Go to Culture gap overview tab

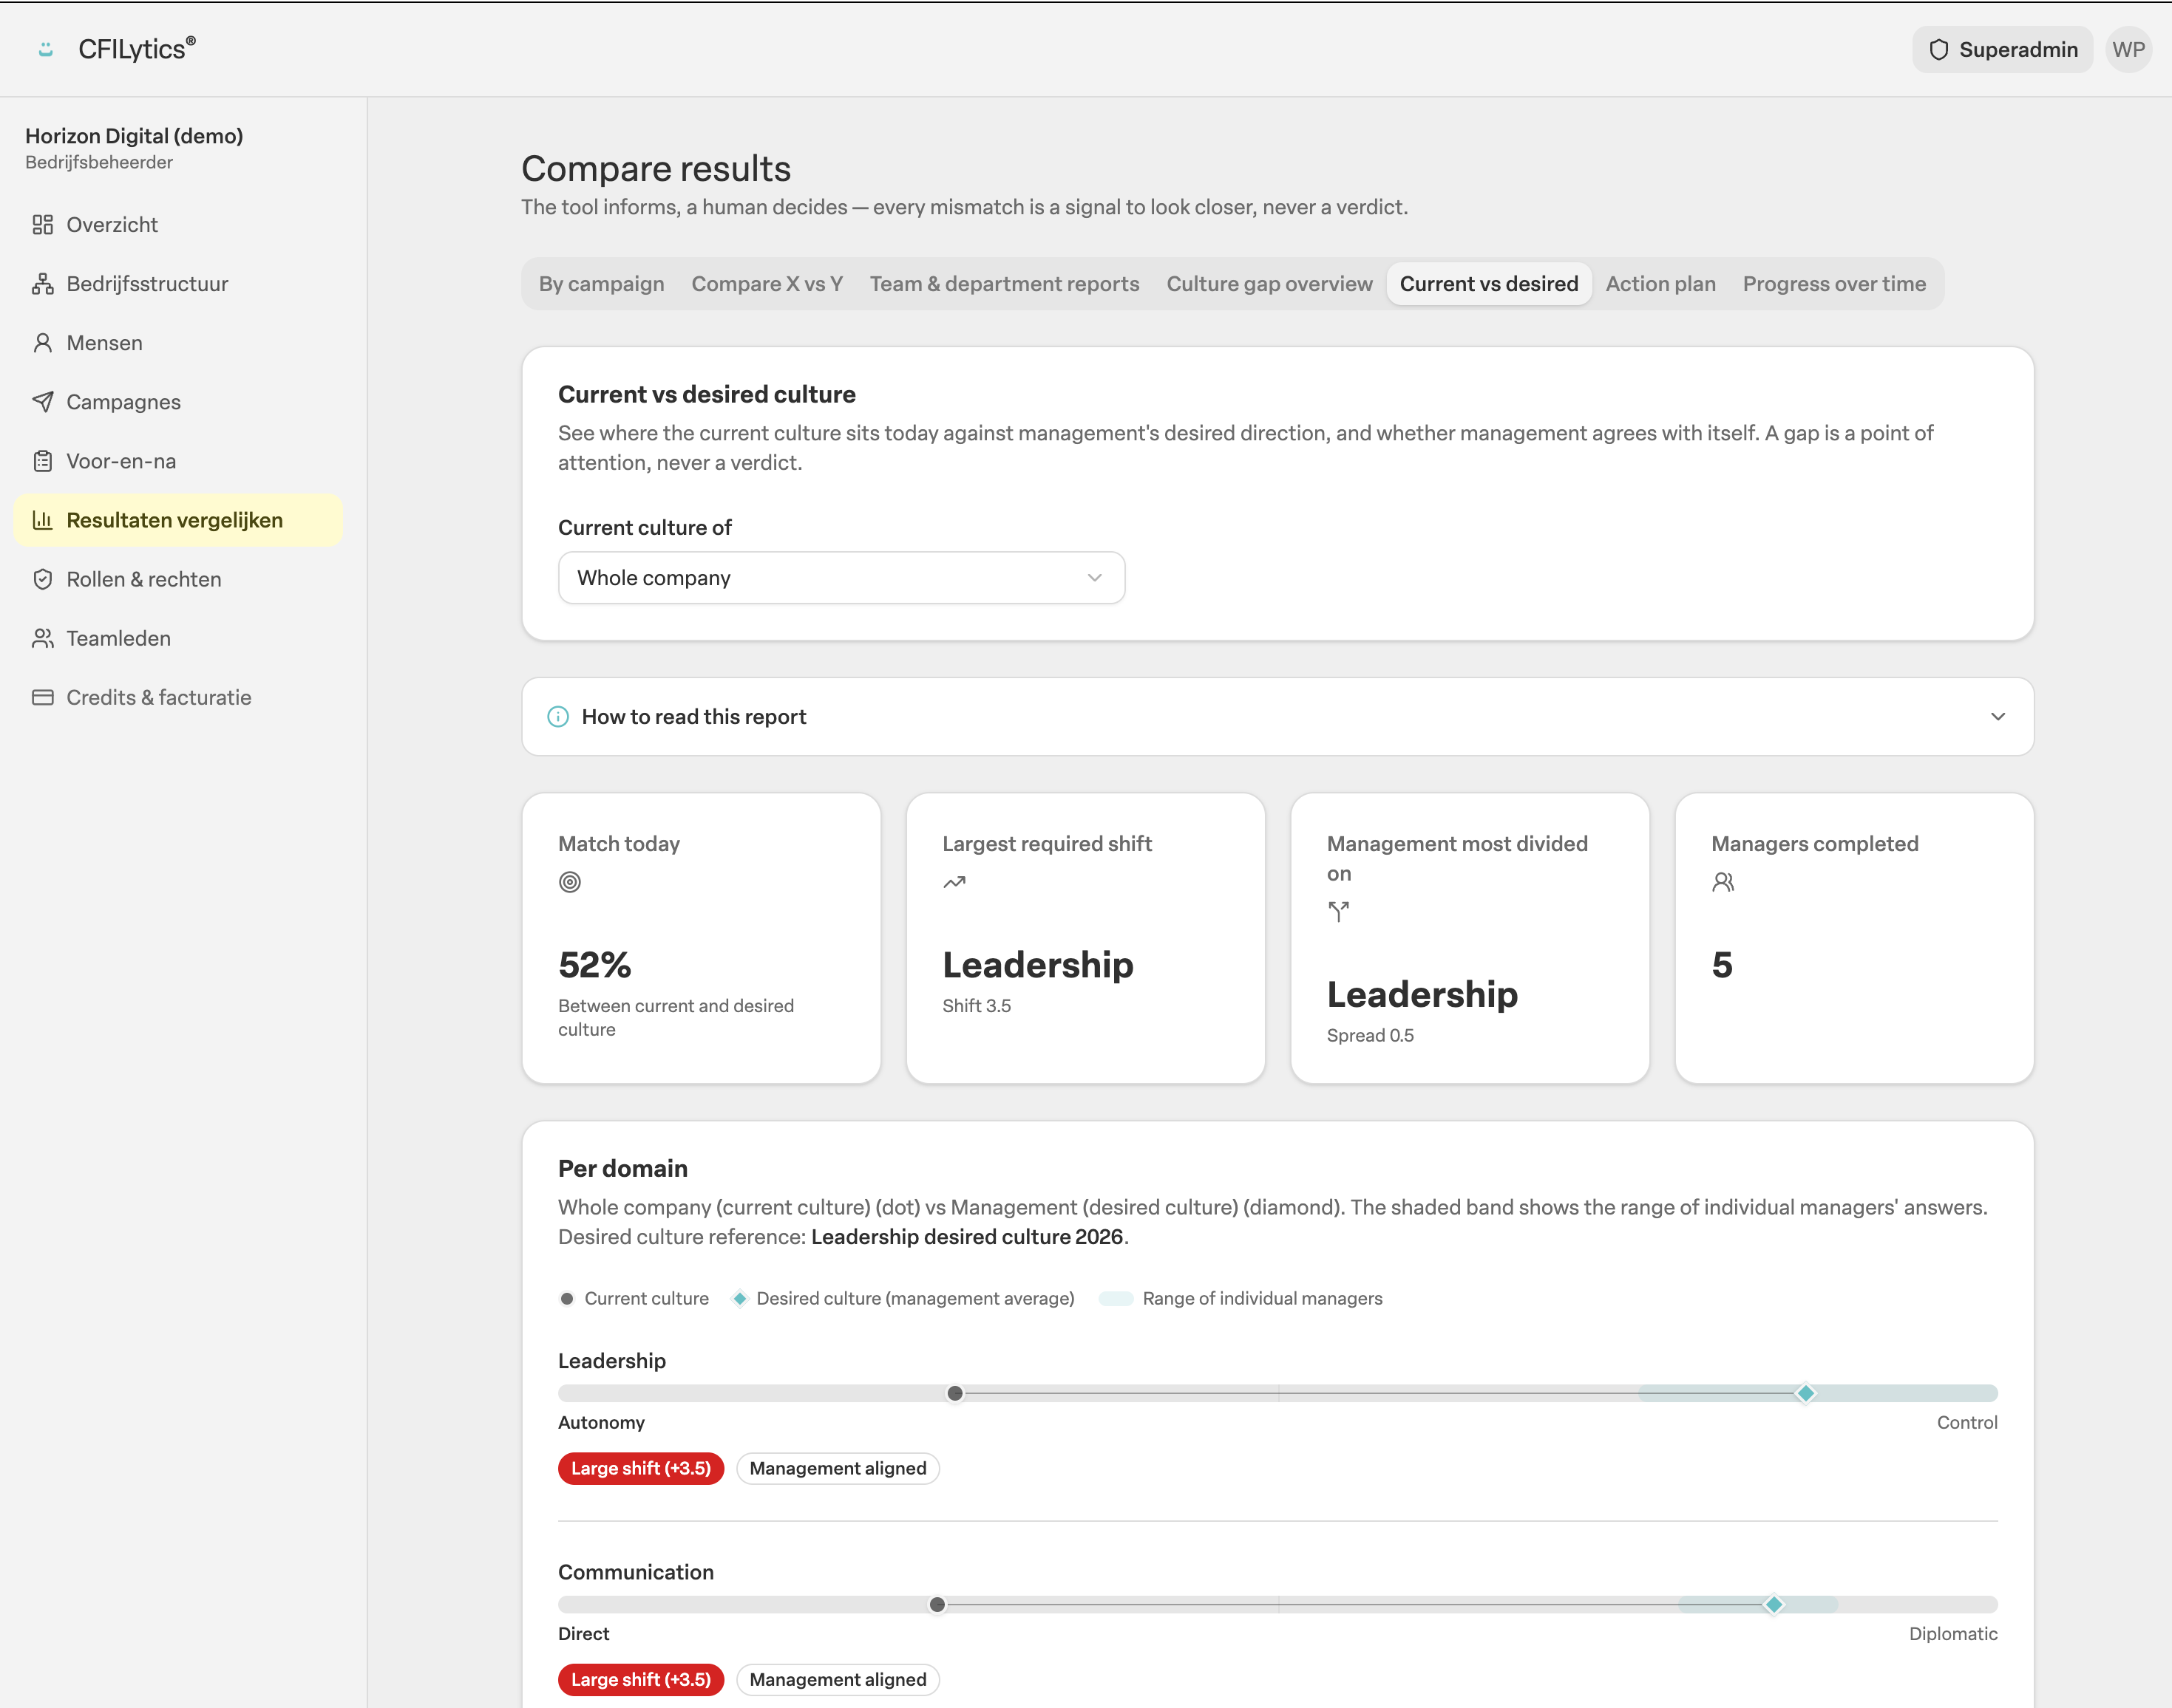pos(1269,283)
